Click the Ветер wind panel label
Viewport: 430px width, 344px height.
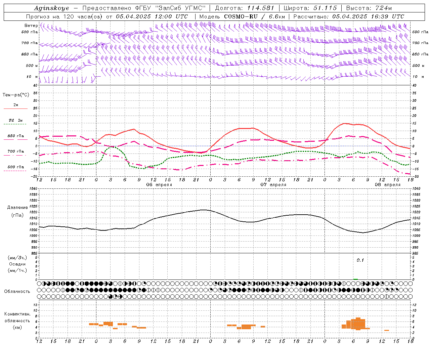point(31,26)
